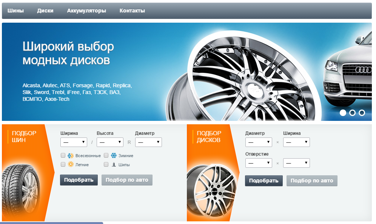Screen dimensions: 376x224
Task: Click the Высота label
Action: [105, 133]
